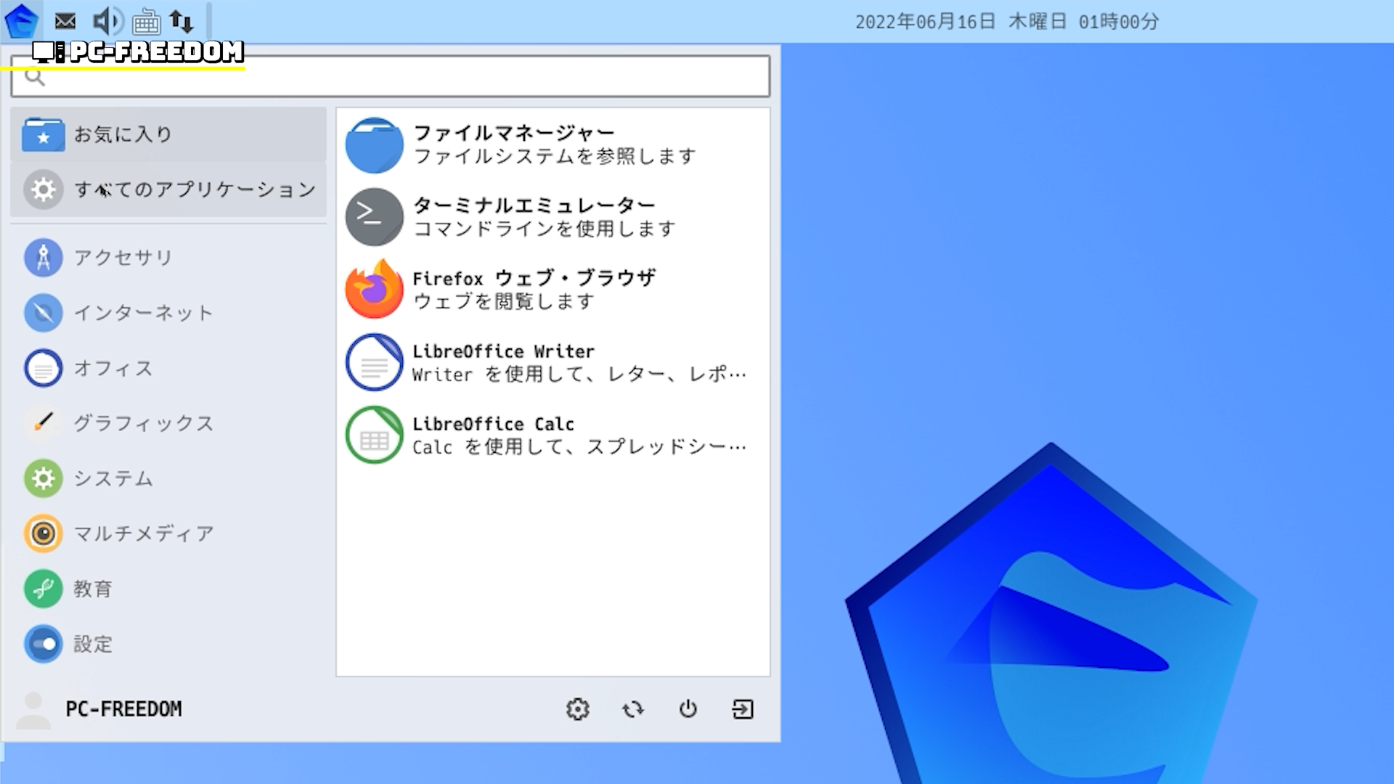Open the インターネット category
This screenshot has height=784, width=1394.
click(x=144, y=313)
